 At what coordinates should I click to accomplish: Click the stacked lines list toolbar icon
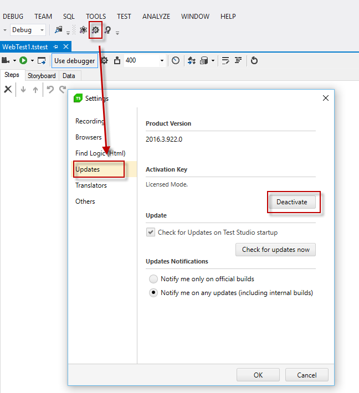pyautogui.click(x=238, y=60)
